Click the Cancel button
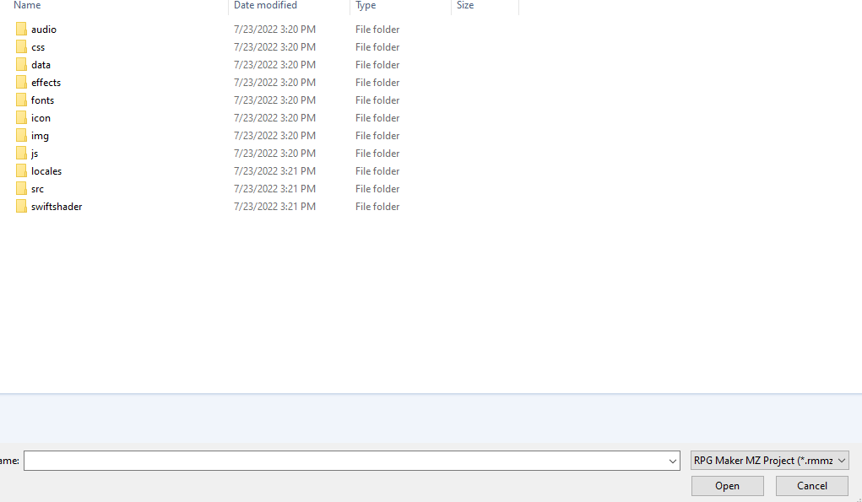862x502 pixels. 812,486
